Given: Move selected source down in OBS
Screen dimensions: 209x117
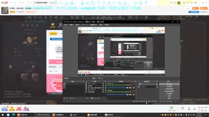Looking at the screenshot, I should pyautogui.click(x=98, y=98).
